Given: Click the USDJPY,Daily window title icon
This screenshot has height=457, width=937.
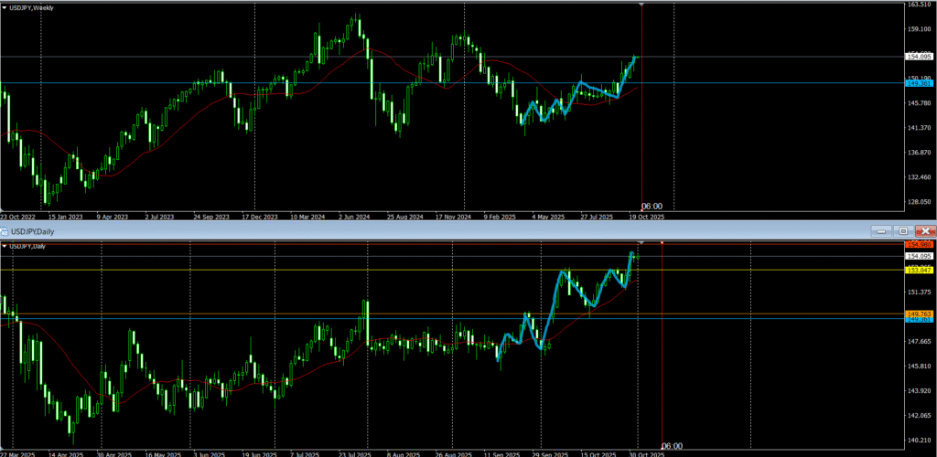Looking at the screenshot, I should pyautogui.click(x=6, y=231).
